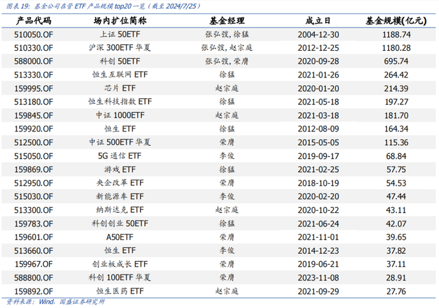Select product code 159920.OF
The image size is (439, 308).
tap(34, 129)
